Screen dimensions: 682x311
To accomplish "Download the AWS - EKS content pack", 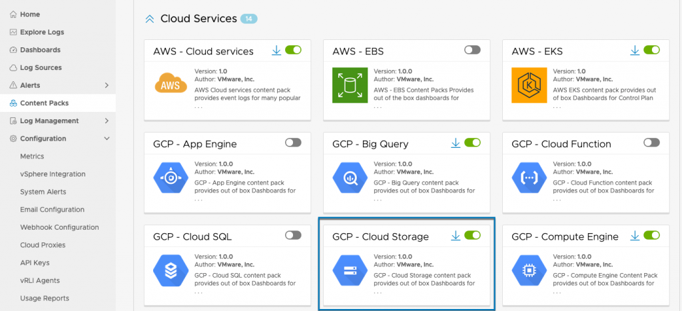I will 635,51.
